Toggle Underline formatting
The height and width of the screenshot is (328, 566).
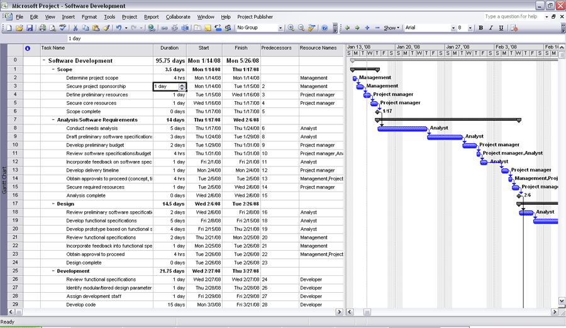coord(501,28)
